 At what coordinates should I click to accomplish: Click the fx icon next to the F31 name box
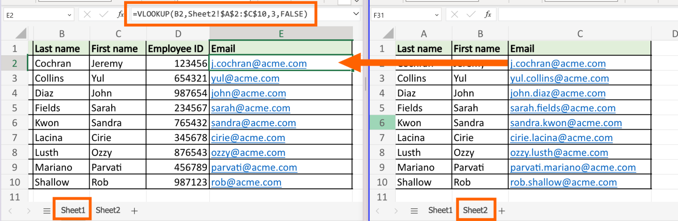pos(488,14)
